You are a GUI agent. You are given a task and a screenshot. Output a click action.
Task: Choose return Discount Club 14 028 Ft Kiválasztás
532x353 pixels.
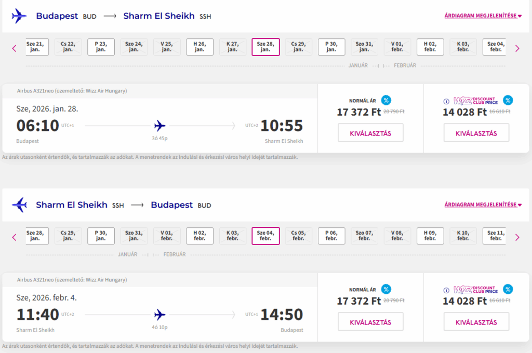(x=476, y=322)
